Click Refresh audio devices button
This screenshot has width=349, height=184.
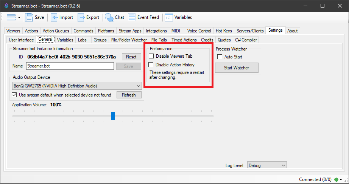click(129, 95)
